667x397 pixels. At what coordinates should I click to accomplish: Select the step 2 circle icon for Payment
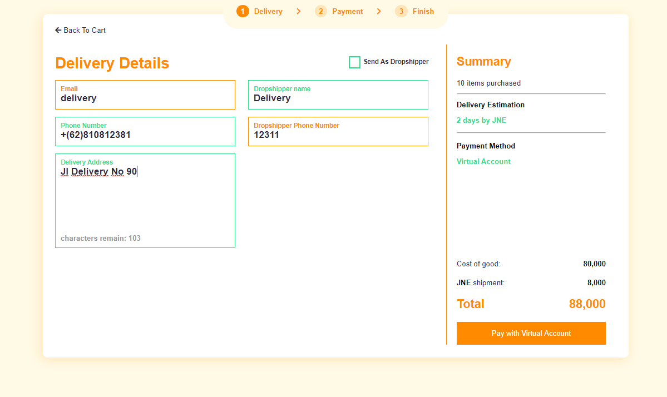coord(321,12)
